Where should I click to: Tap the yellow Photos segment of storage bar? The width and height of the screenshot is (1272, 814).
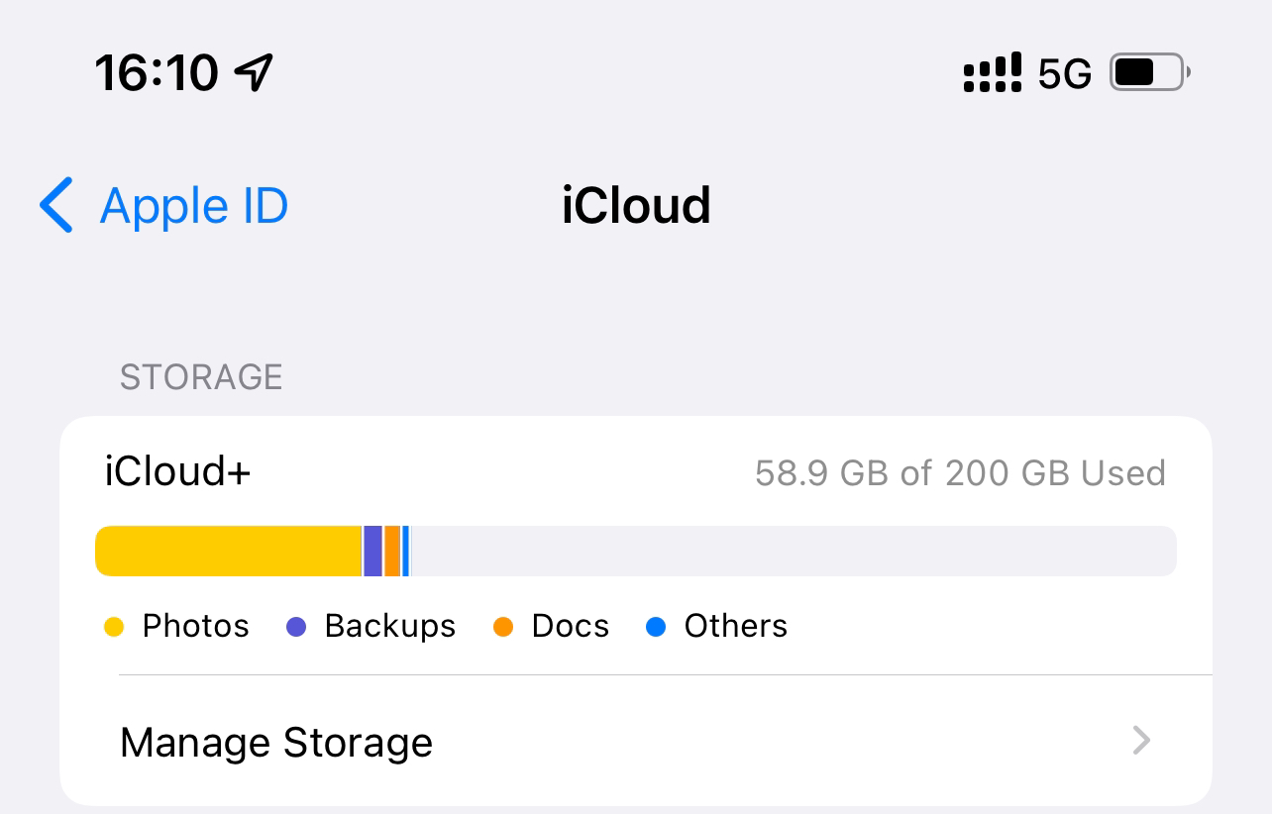pos(228,552)
